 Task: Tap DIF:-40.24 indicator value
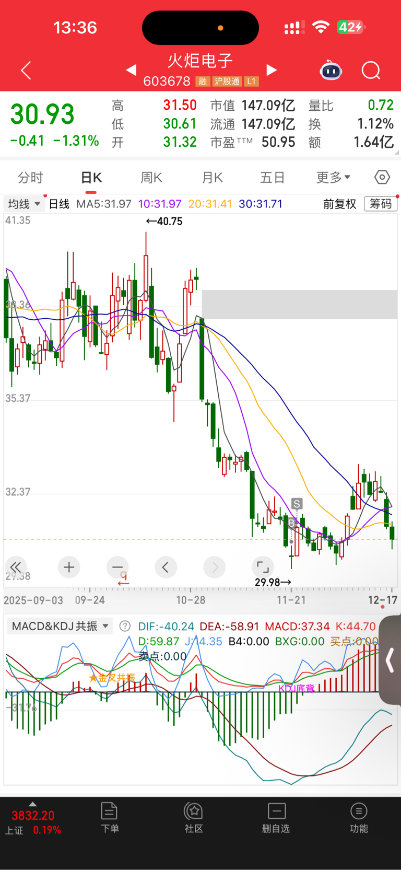point(166,626)
